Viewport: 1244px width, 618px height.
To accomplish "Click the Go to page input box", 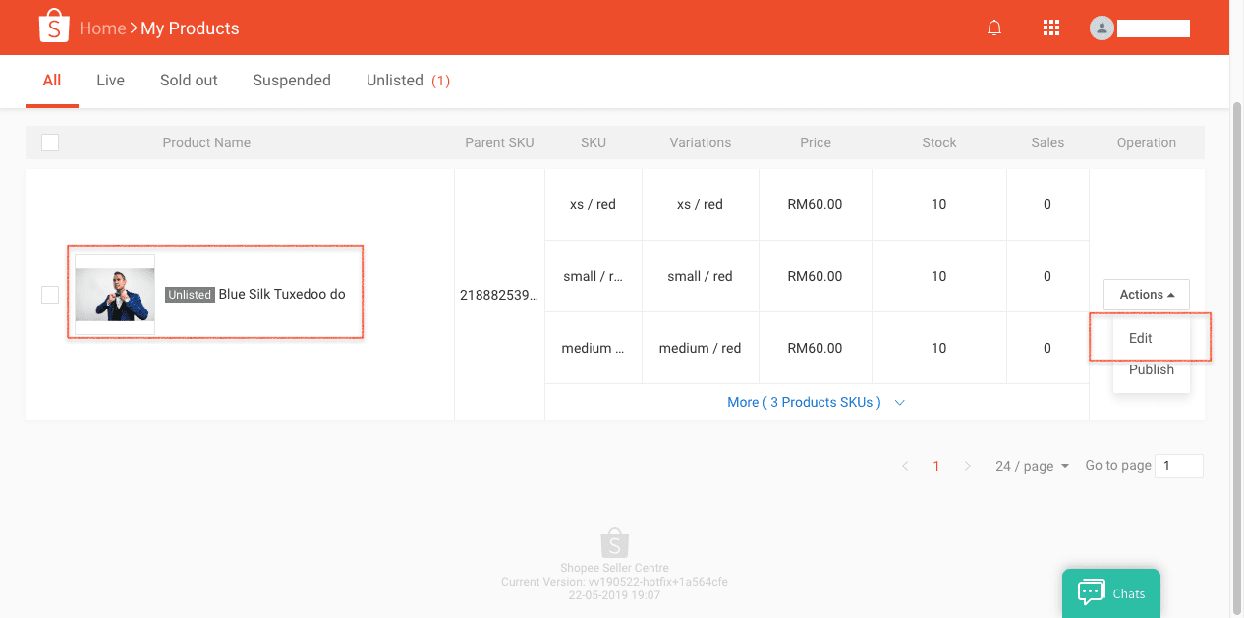I will [x=1179, y=466].
